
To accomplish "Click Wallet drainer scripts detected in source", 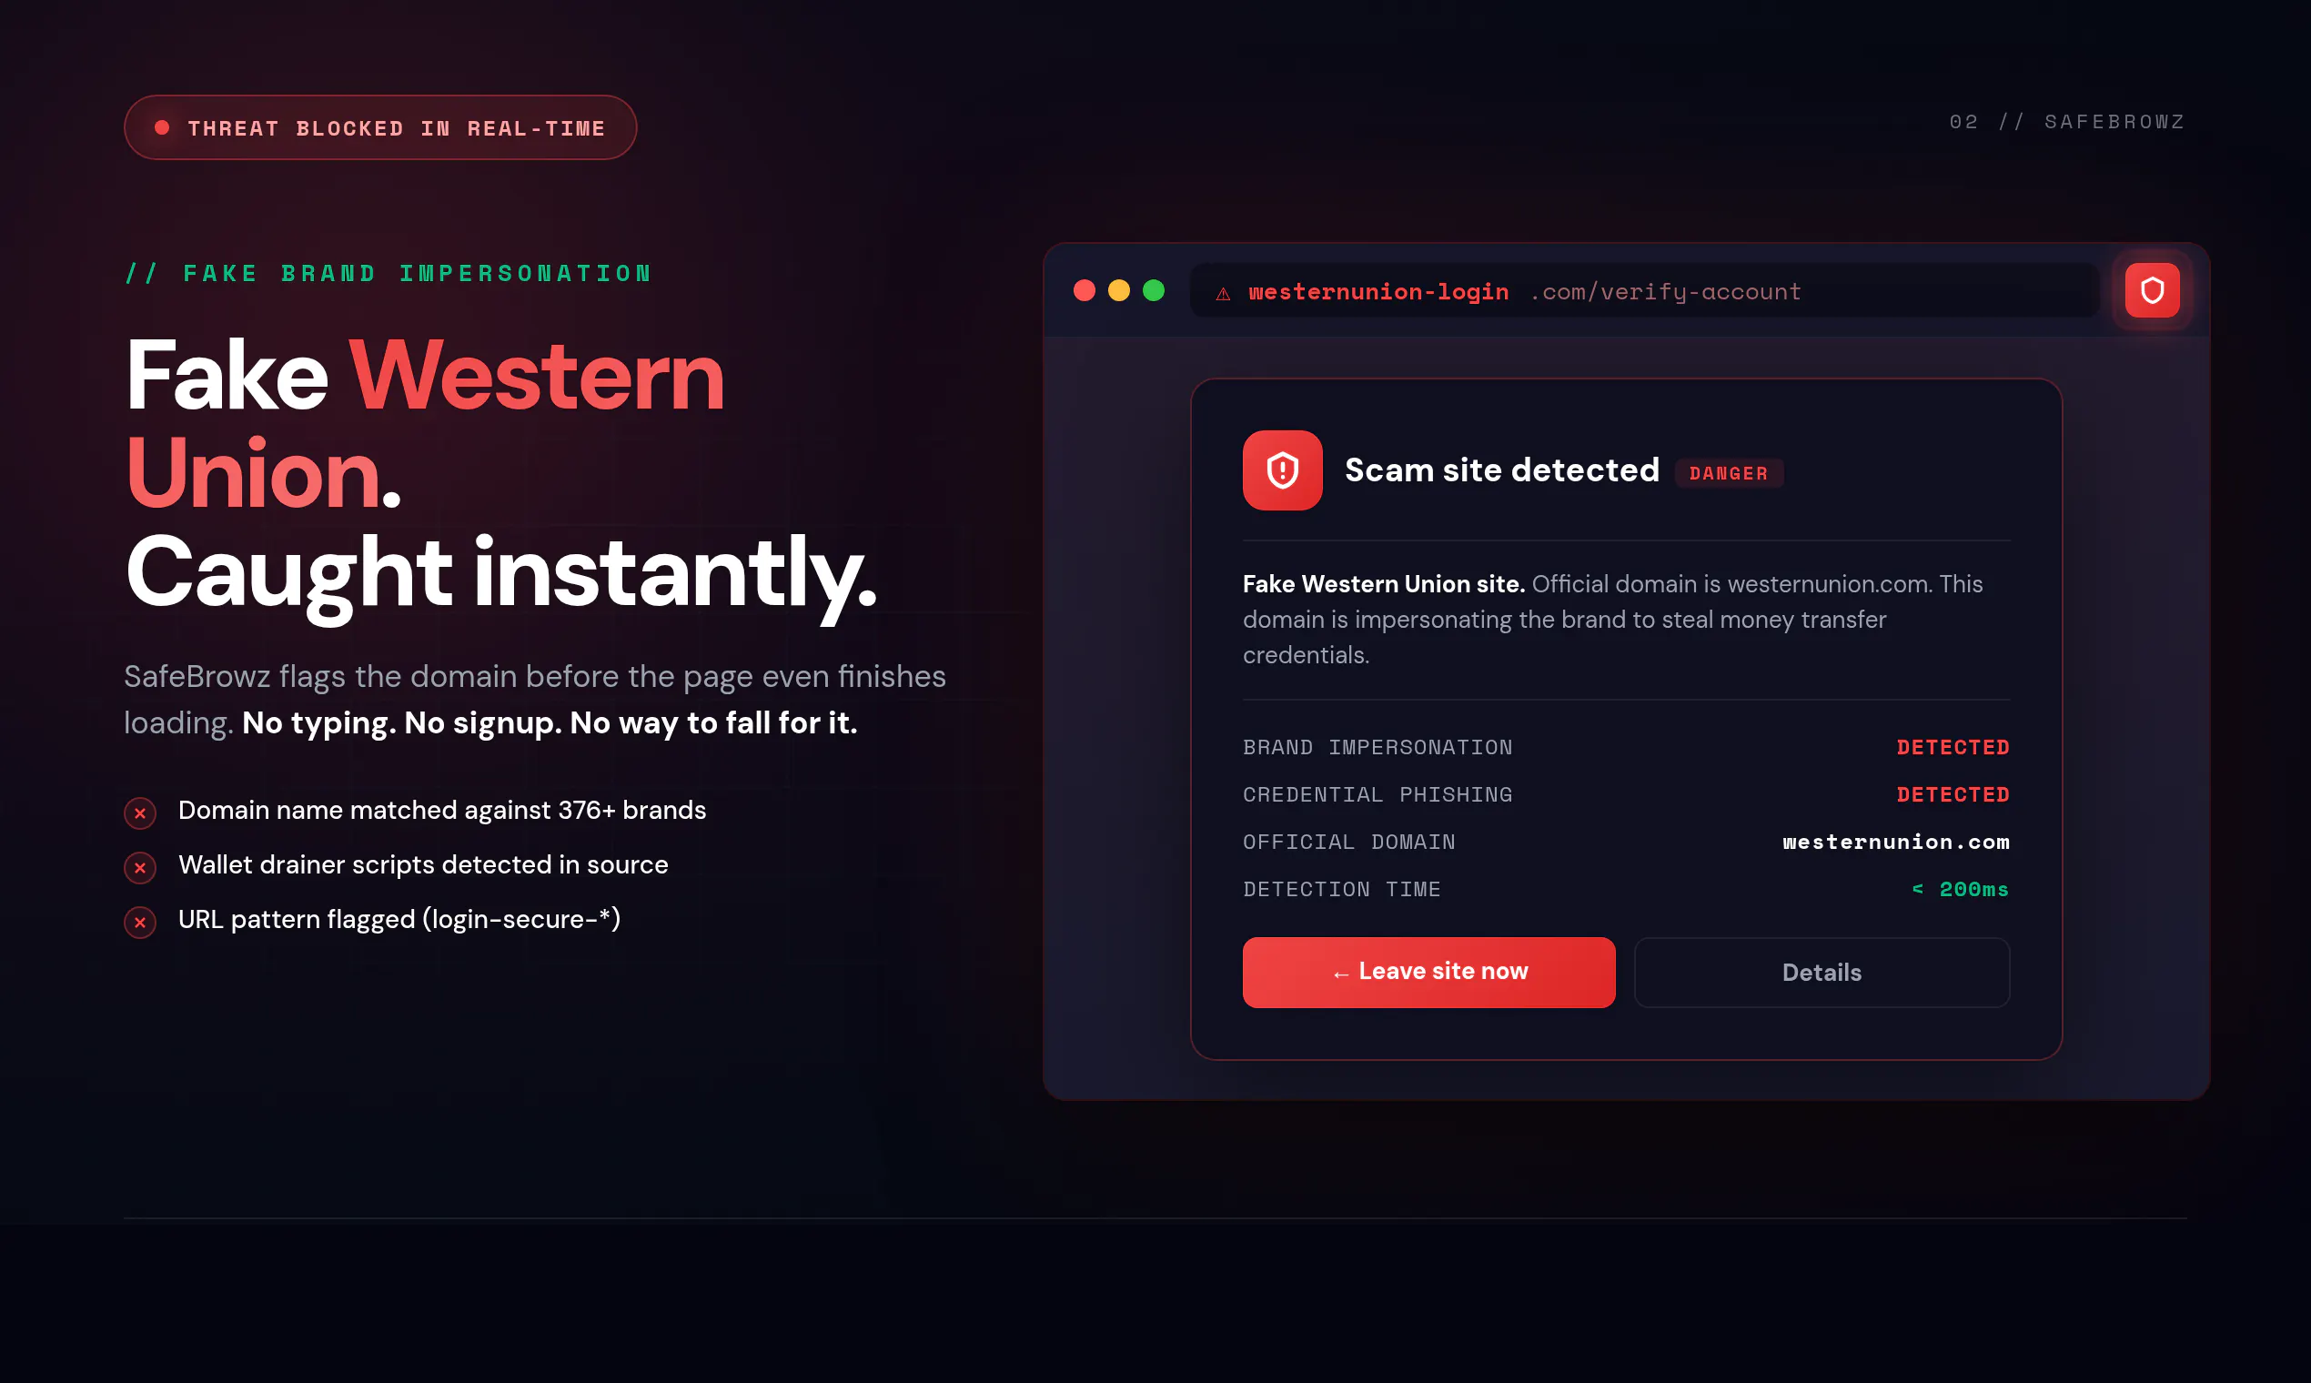I will click(423, 865).
